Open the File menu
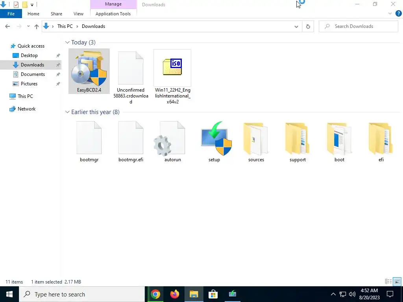 [11, 14]
